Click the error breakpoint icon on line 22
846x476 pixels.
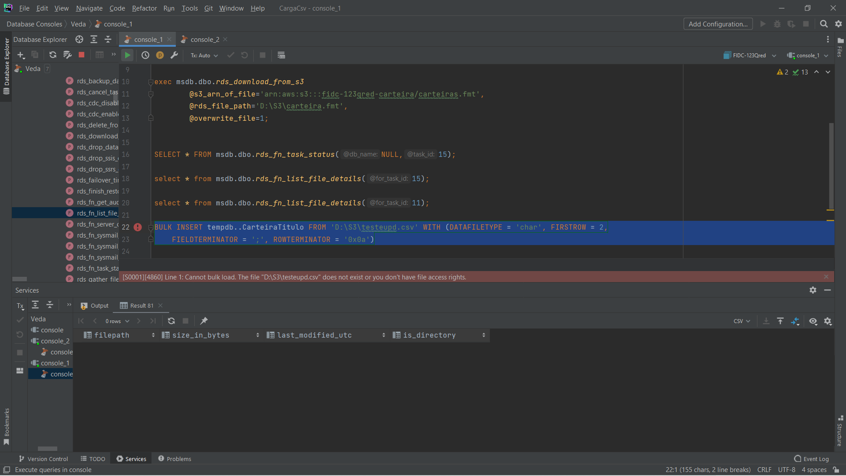tap(138, 227)
